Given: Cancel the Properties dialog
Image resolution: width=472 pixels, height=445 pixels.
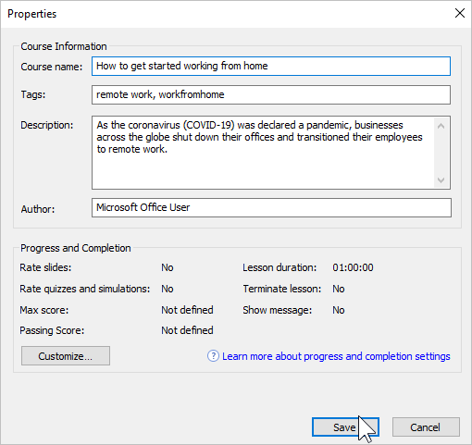Looking at the screenshot, I should tap(426, 427).
